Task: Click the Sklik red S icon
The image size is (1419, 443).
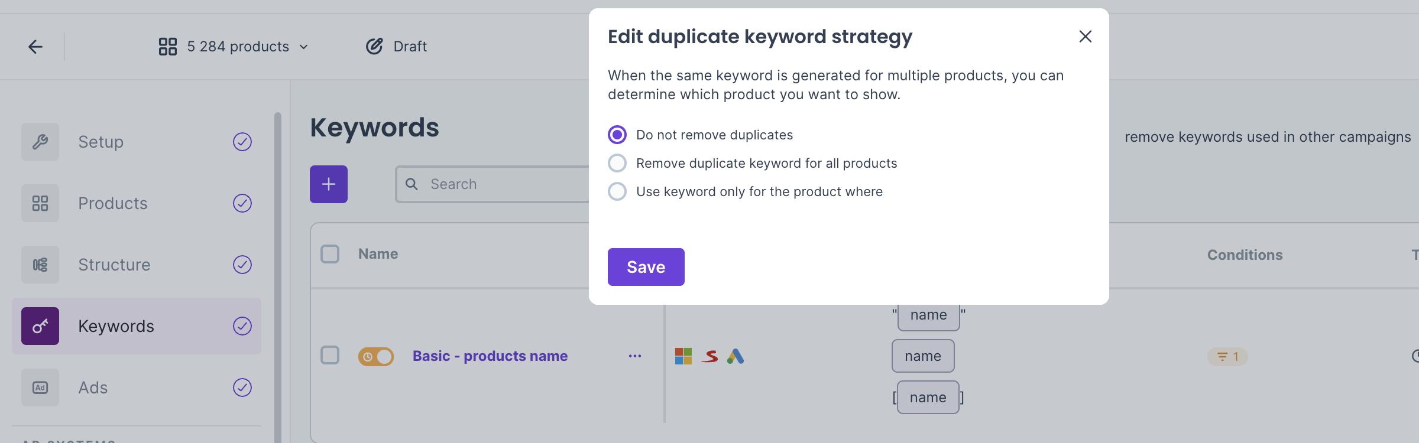Action: tap(710, 356)
